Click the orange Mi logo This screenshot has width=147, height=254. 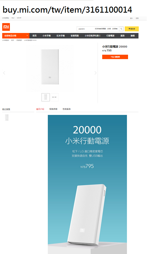point(6,27)
